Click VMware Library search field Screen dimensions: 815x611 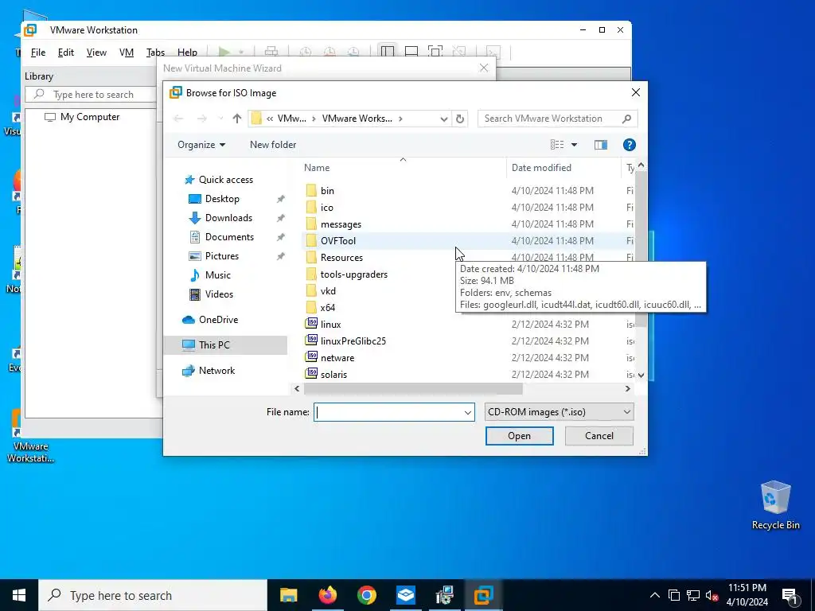(91, 95)
